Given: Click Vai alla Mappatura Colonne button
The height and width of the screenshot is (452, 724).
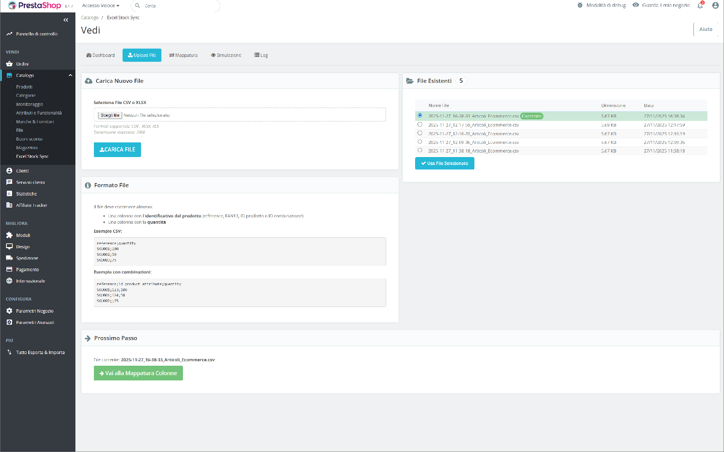Looking at the screenshot, I should 138,373.
